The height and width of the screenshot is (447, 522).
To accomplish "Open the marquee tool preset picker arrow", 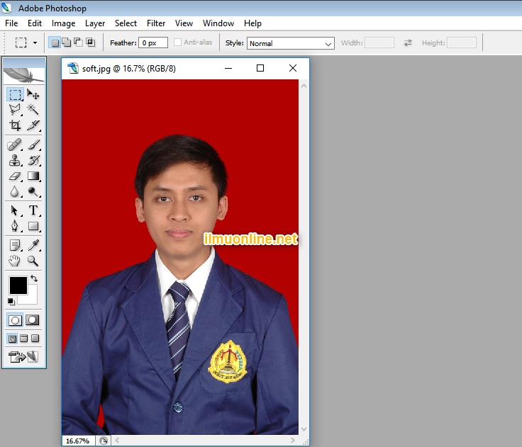I will tap(35, 43).
